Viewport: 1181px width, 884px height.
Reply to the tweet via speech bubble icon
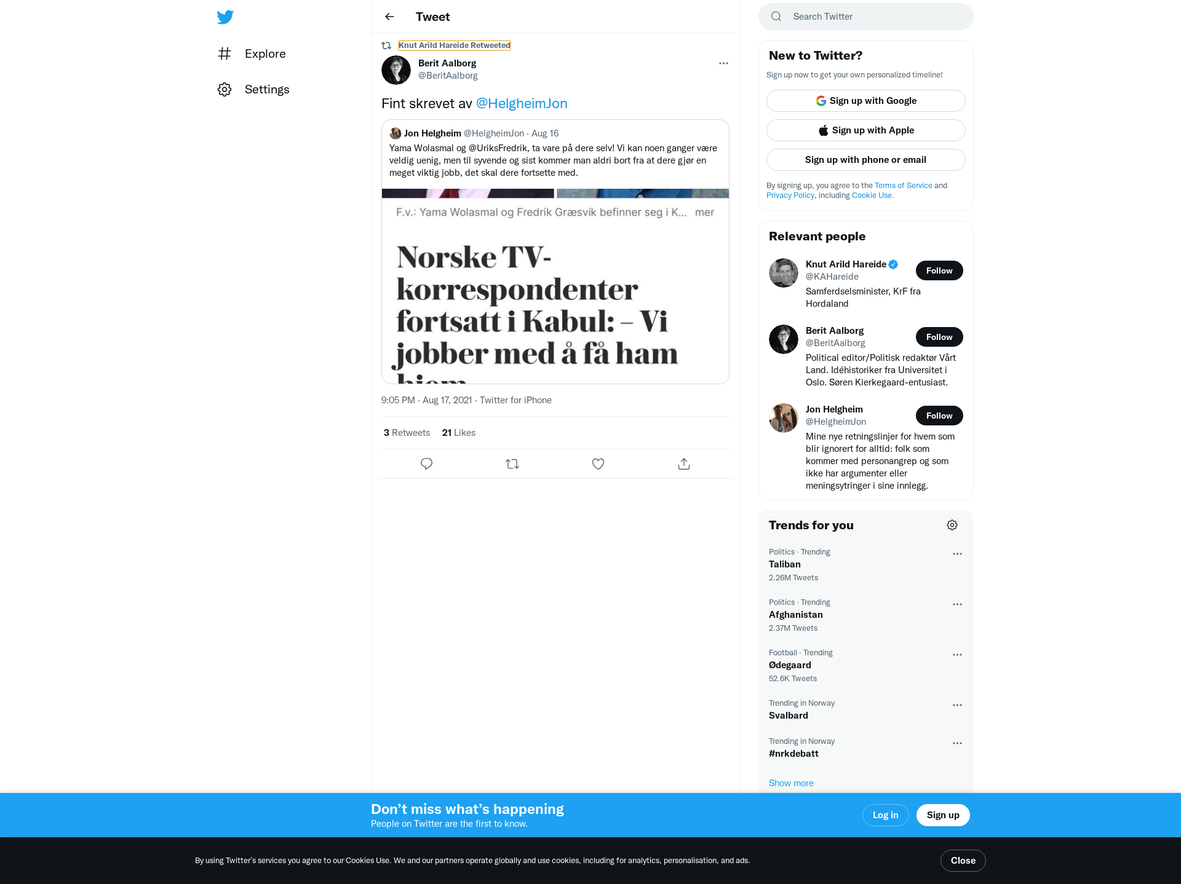pos(426,464)
